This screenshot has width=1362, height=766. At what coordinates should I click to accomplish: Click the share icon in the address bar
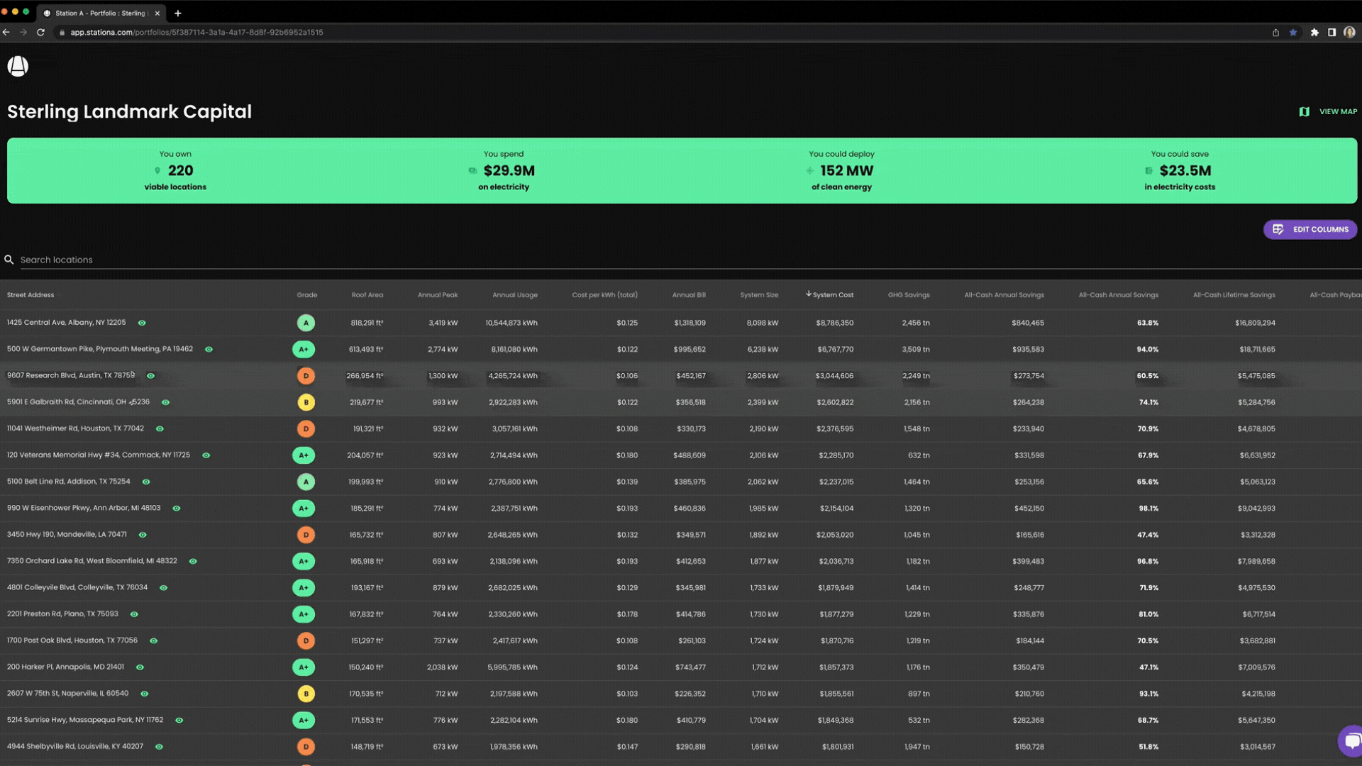pos(1275,33)
